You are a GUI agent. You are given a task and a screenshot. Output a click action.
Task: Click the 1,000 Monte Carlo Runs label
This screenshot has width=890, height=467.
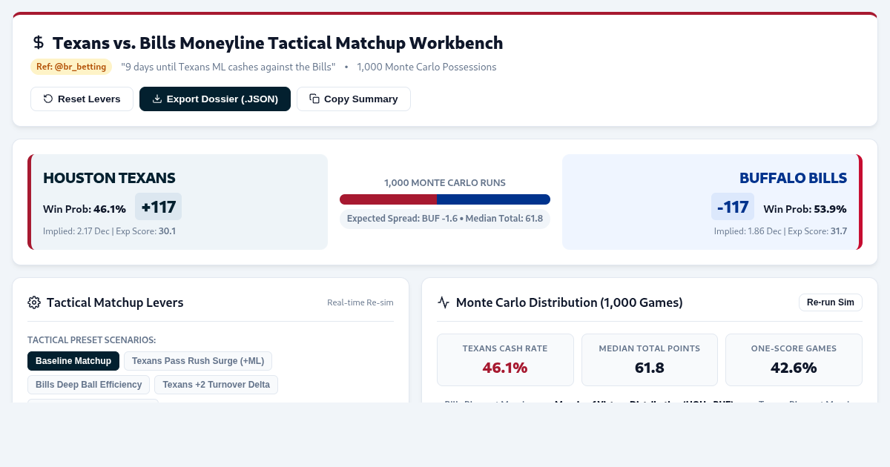point(445,182)
